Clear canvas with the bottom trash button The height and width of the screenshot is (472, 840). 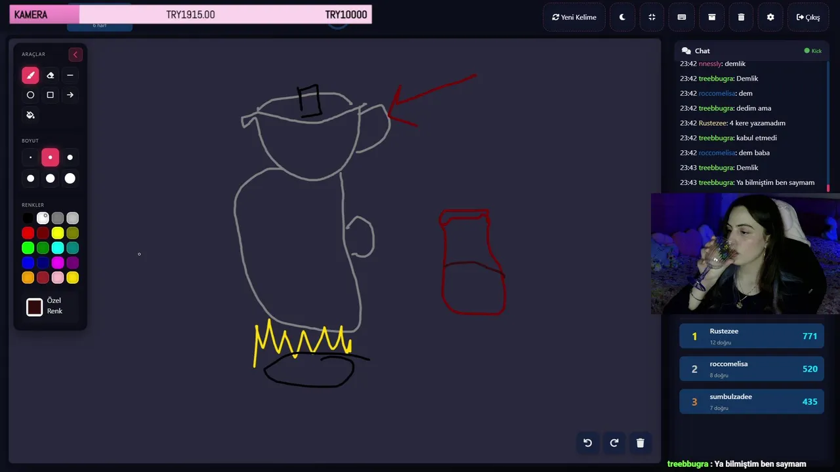(x=640, y=442)
